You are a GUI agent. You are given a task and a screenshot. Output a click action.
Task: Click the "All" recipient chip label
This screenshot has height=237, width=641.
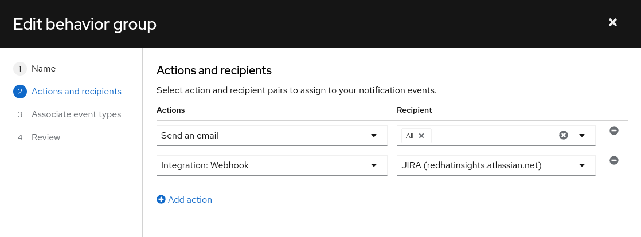(x=409, y=136)
